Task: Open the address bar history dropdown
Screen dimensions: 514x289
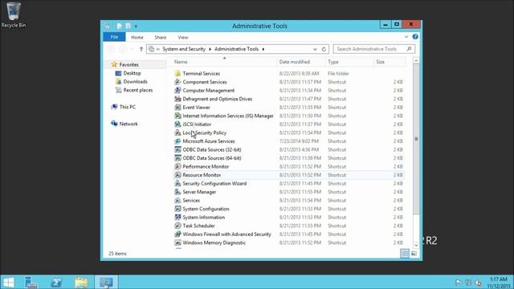Action: 315,49
